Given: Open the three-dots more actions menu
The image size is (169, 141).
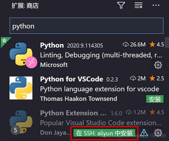Looking at the screenshot, I should 156,5.
